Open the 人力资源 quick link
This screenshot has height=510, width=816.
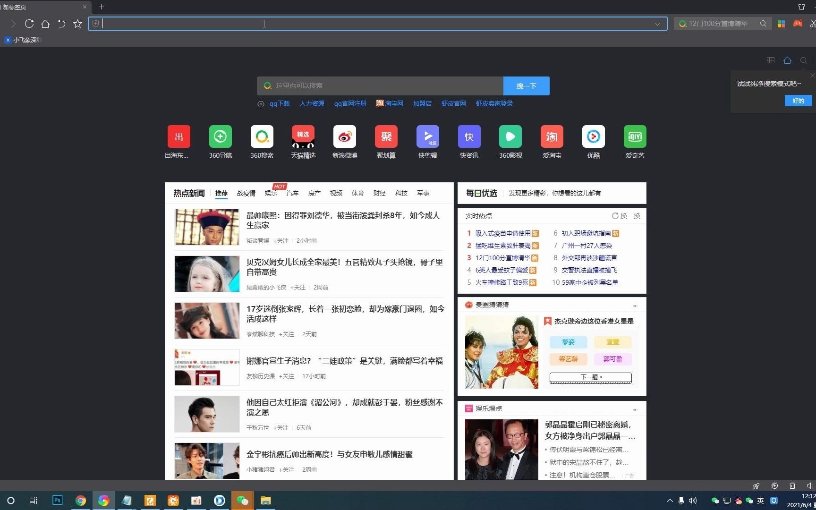pyautogui.click(x=312, y=103)
